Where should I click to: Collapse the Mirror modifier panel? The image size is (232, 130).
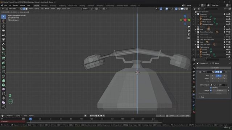(198, 72)
